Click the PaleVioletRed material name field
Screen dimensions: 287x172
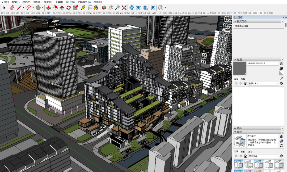coord(263,64)
